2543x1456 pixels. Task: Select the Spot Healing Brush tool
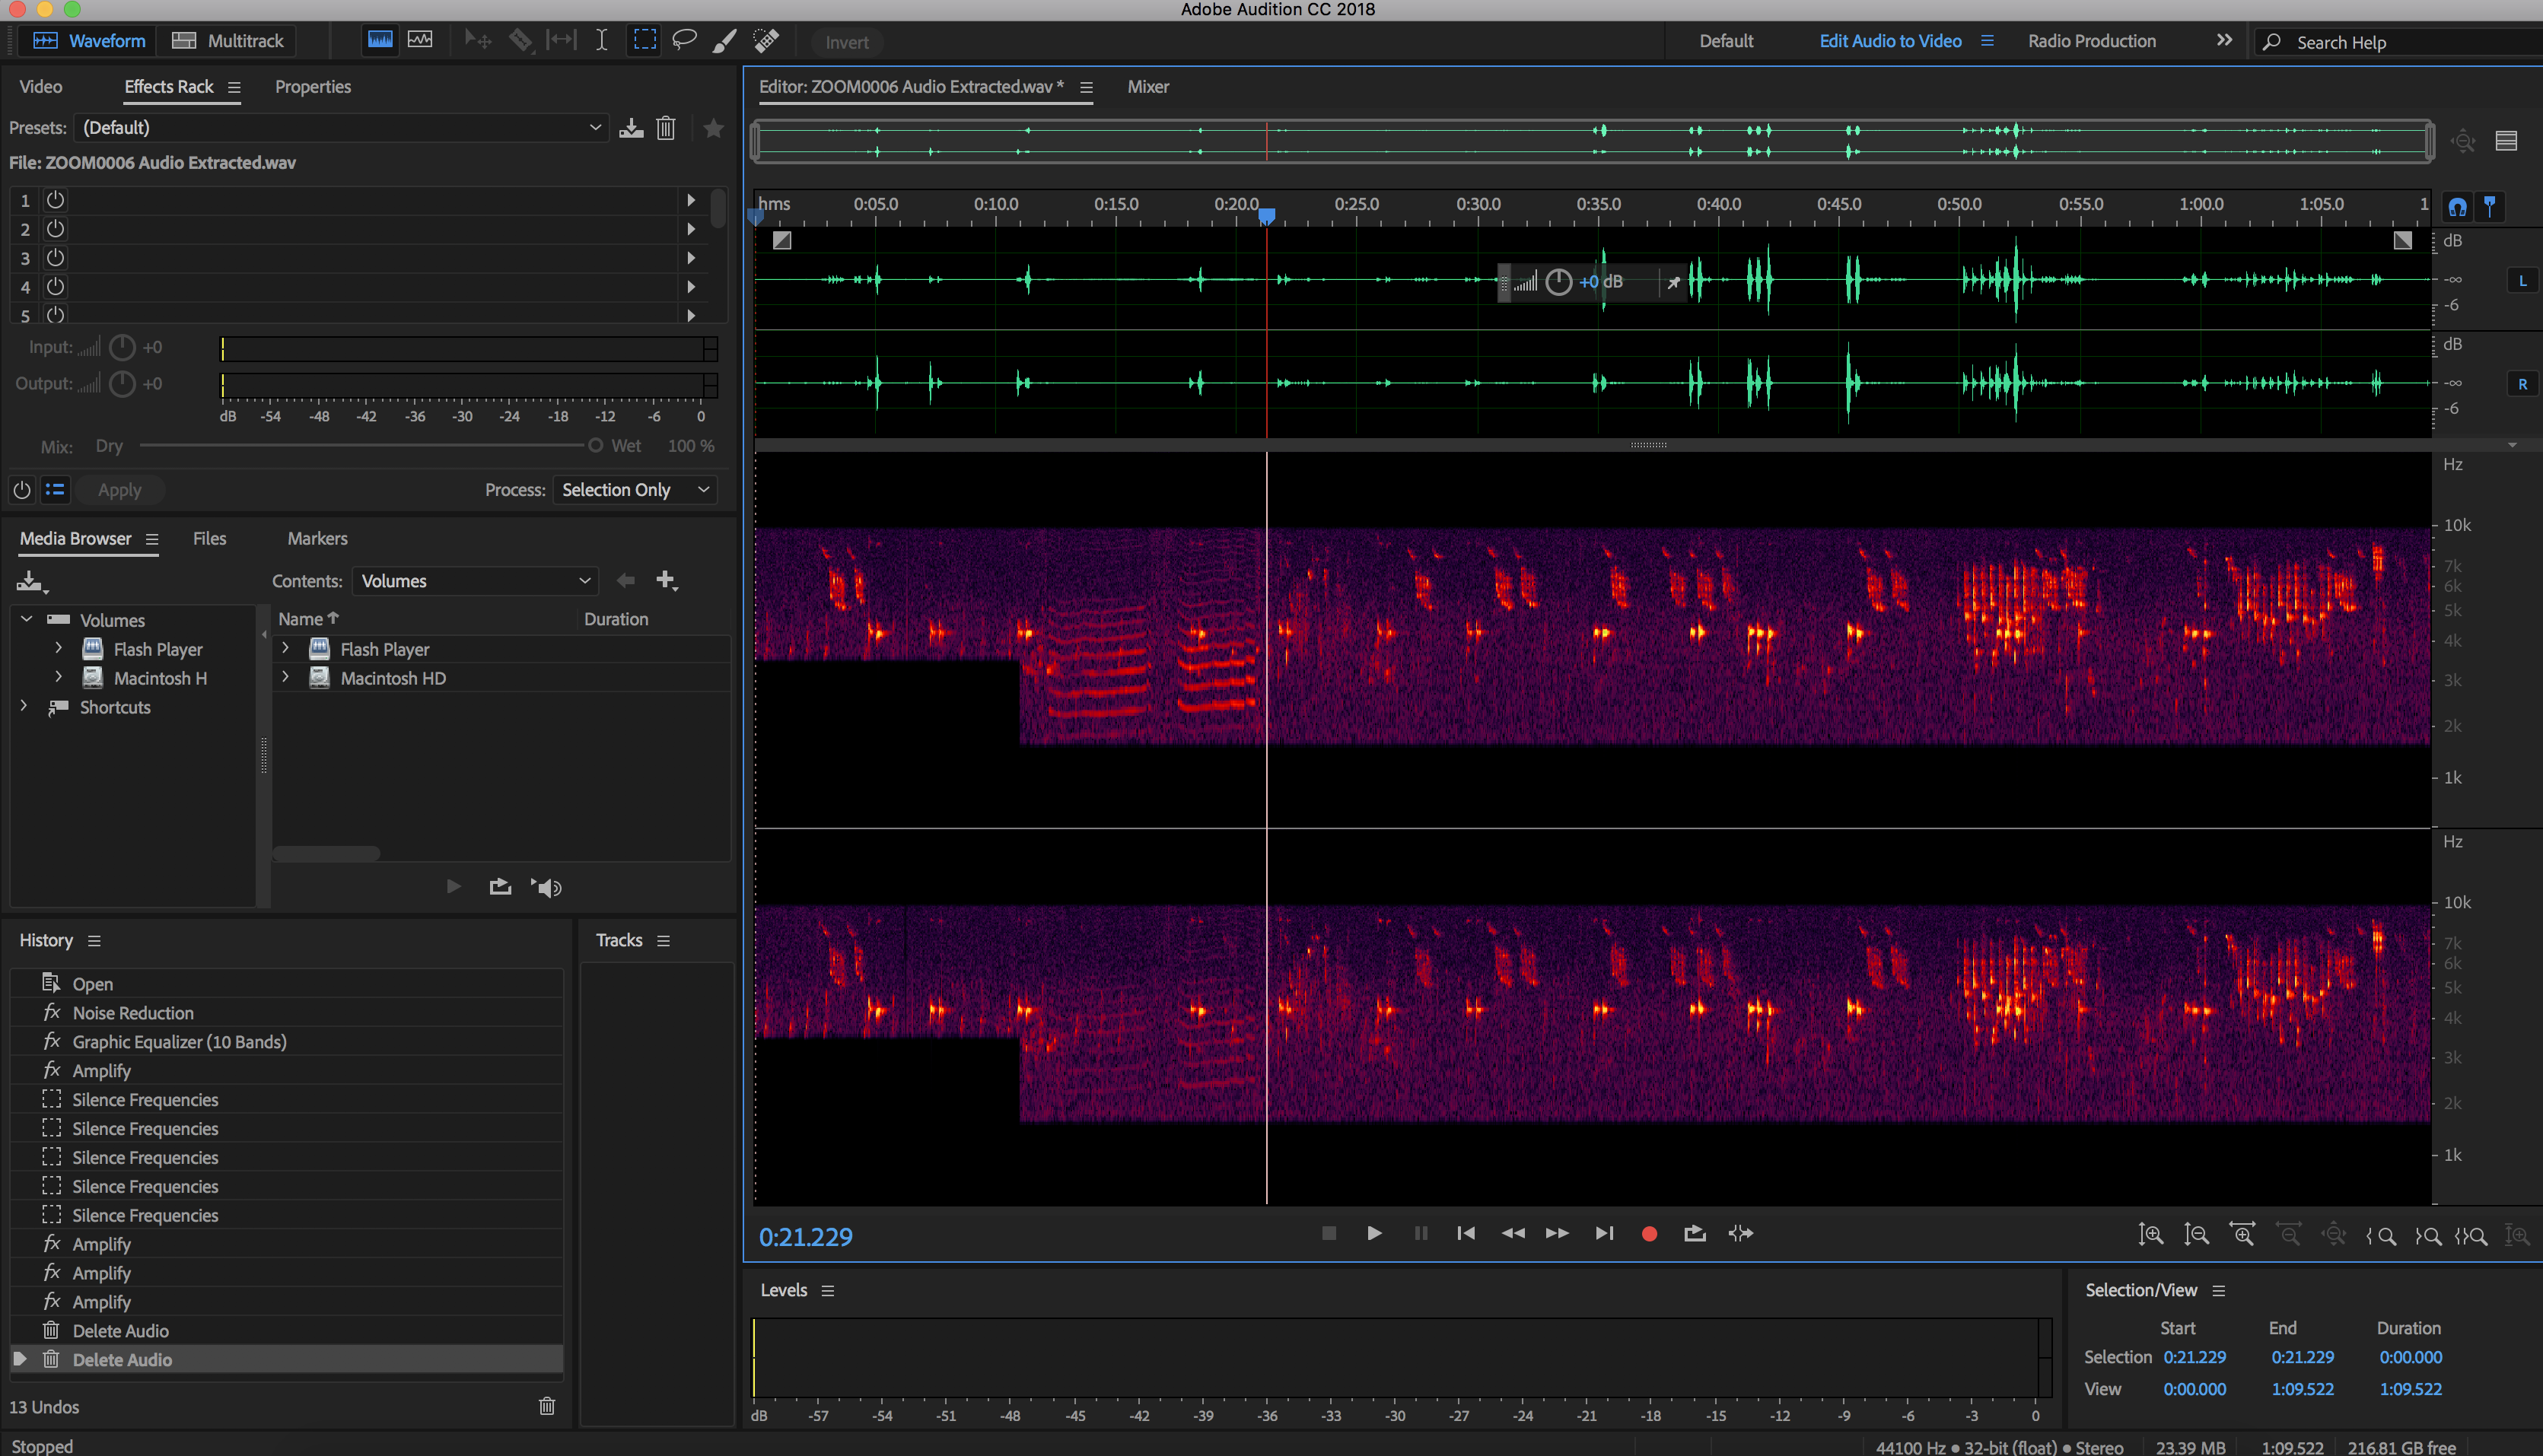[766, 41]
